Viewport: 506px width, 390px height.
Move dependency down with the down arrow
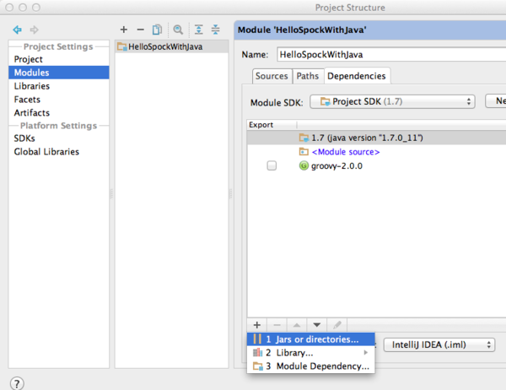coord(317,325)
